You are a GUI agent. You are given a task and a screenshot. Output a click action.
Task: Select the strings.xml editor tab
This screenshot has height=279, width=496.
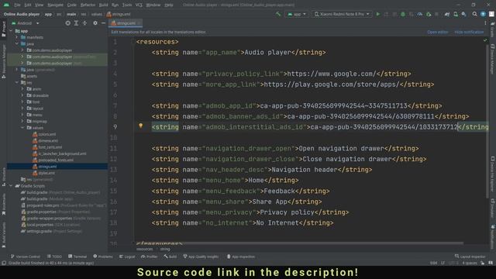coord(126,23)
